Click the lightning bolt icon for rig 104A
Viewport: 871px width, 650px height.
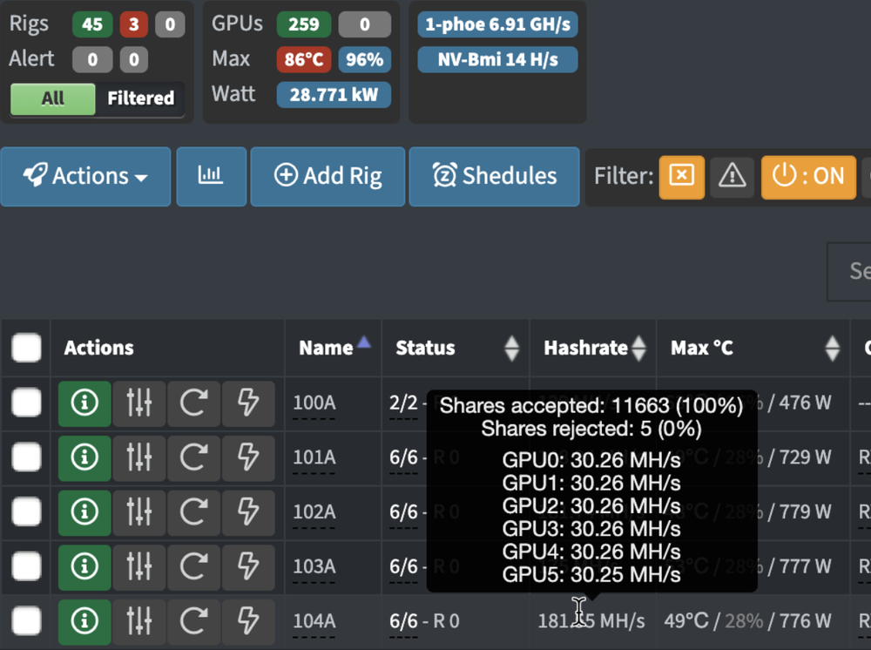click(x=248, y=621)
